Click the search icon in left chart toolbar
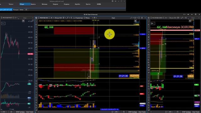This screenshot has width=201, height=113. tap(13, 18)
